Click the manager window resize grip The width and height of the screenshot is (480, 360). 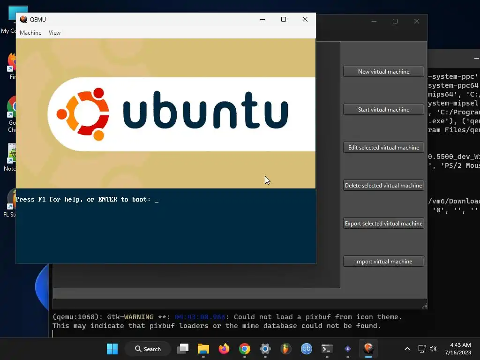pyautogui.click(x=425, y=307)
